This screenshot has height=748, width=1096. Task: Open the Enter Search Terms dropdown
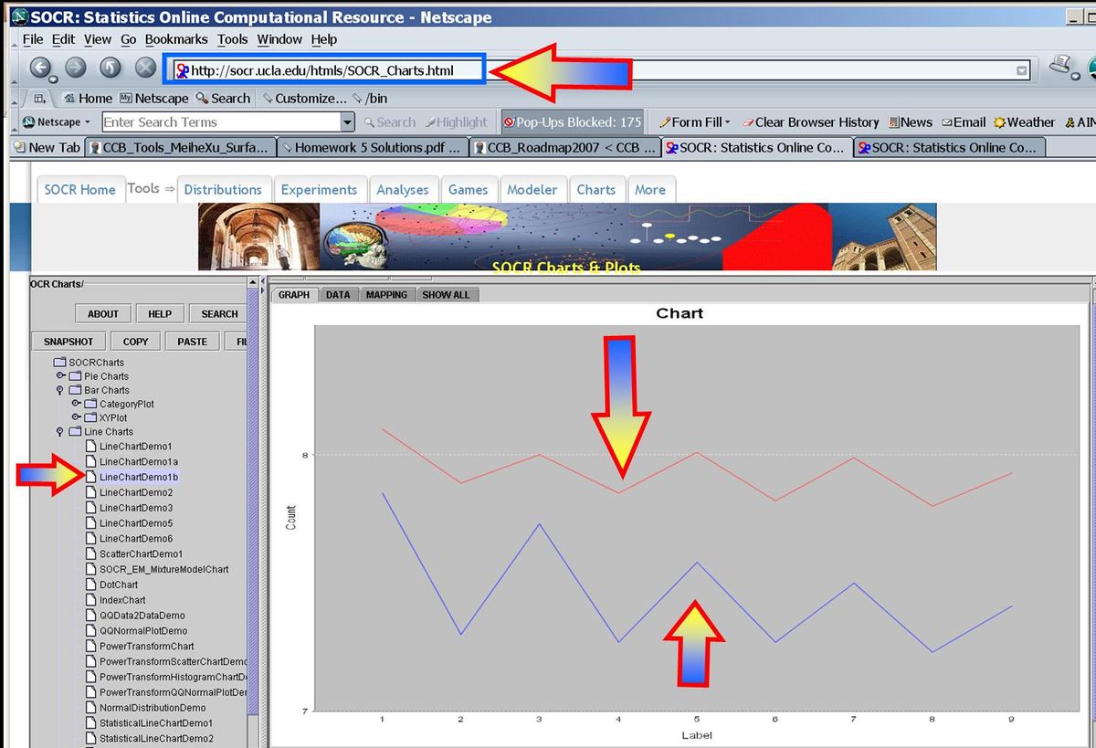(349, 121)
